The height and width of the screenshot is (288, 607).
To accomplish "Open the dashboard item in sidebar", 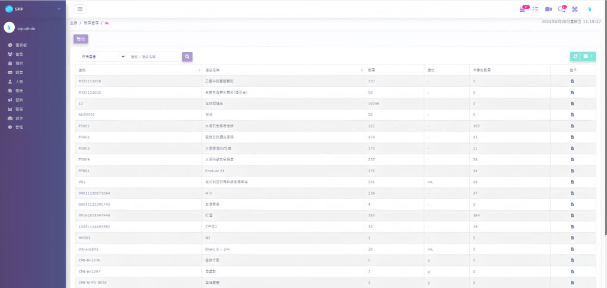I will coord(20,45).
